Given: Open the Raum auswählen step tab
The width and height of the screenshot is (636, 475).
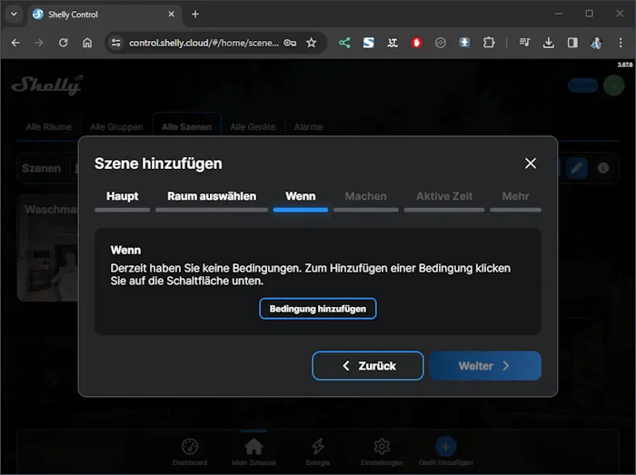Looking at the screenshot, I should click(x=212, y=196).
